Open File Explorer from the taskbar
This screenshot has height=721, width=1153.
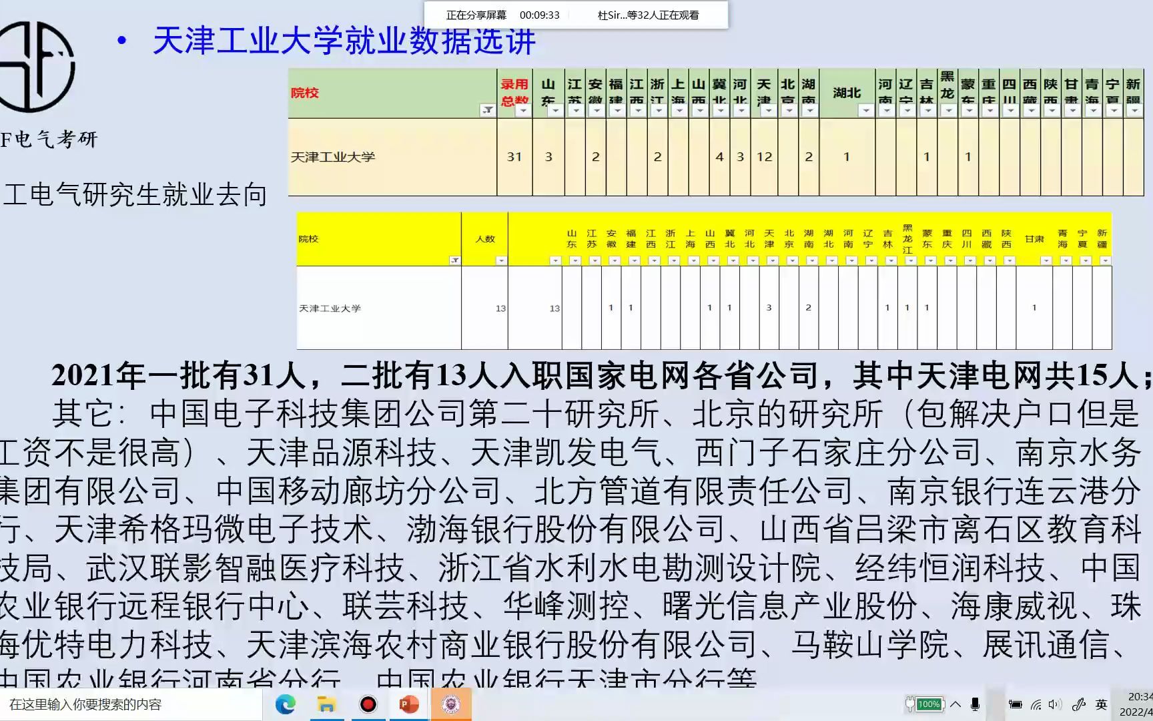point(326,704)
